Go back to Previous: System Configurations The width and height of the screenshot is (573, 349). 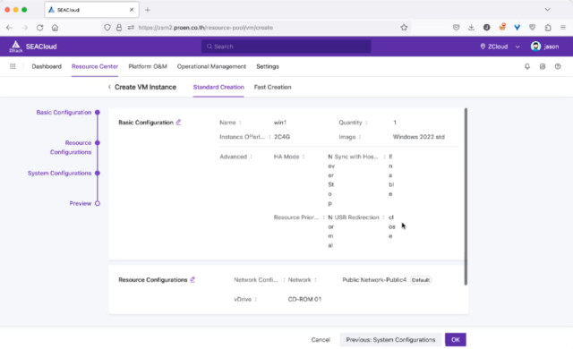point(390,339)
